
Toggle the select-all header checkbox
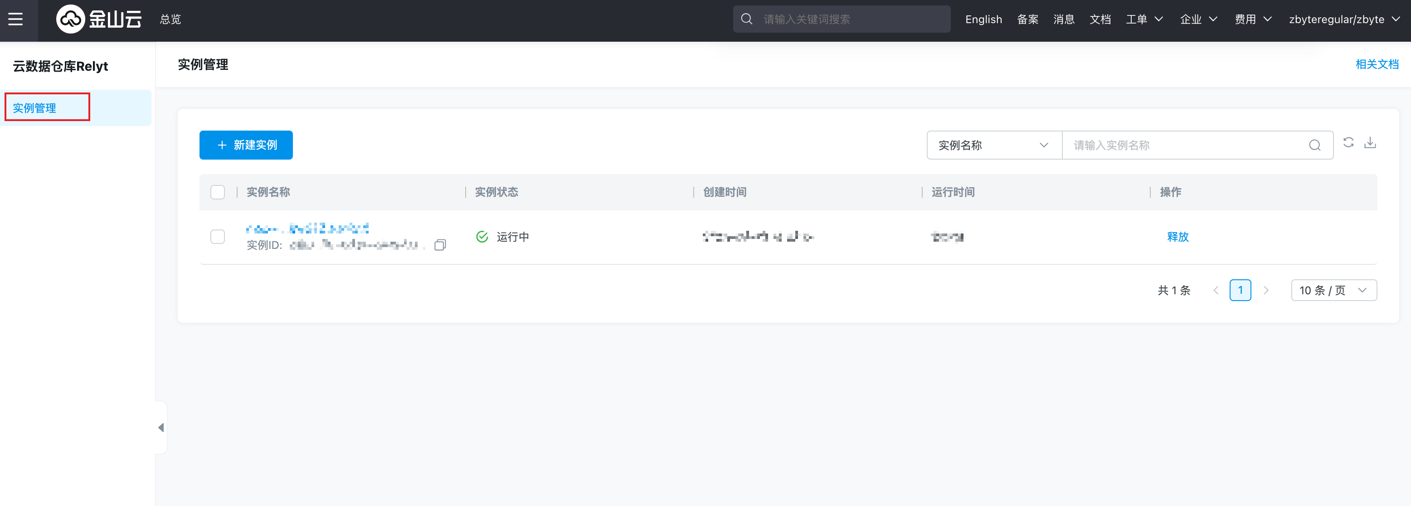click(x=218, y=192)
